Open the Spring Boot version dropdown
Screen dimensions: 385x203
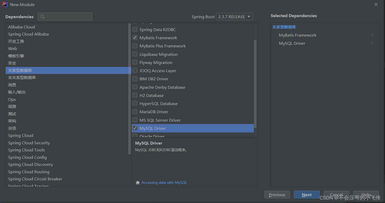coord(234,17)
